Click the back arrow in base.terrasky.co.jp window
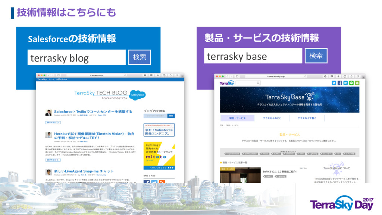382x215 pixels. click(227, 76)
